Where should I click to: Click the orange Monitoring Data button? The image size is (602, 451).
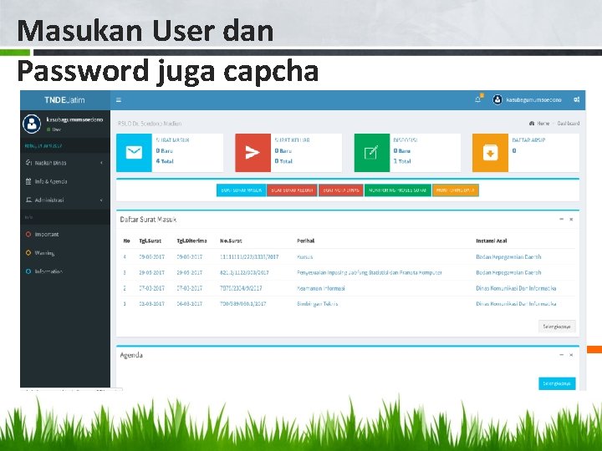456,190
